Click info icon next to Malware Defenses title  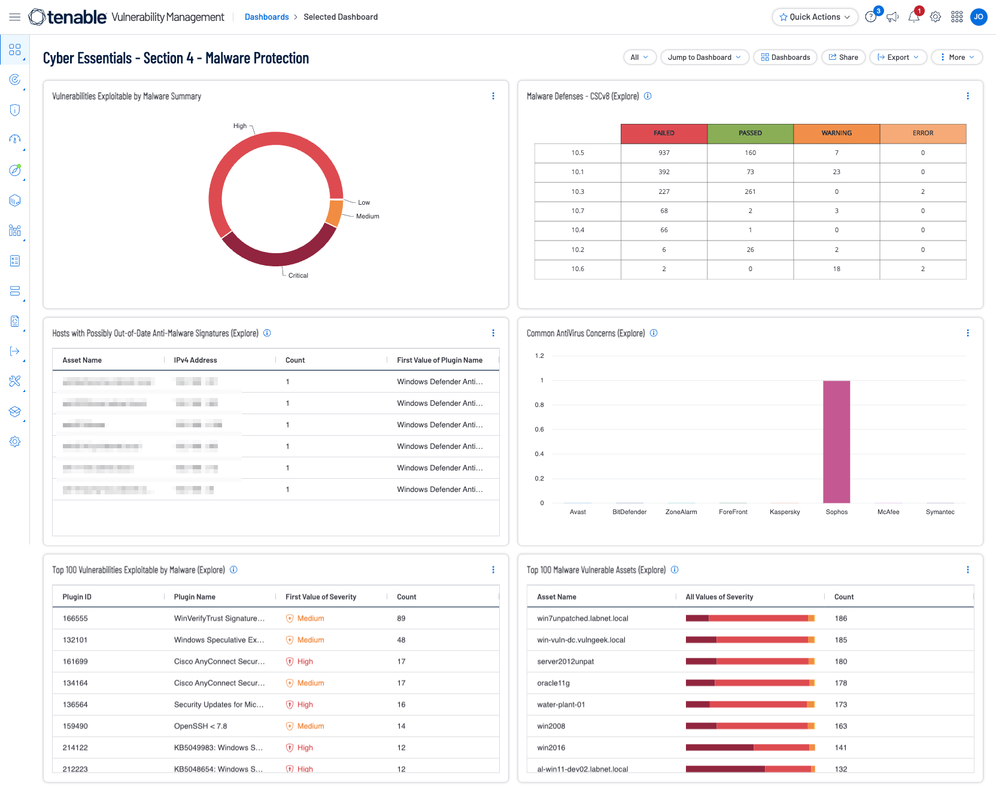click(x=648, y=96)
